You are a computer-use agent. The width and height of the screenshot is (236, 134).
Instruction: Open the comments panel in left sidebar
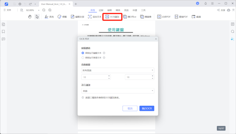coord(4,39)
